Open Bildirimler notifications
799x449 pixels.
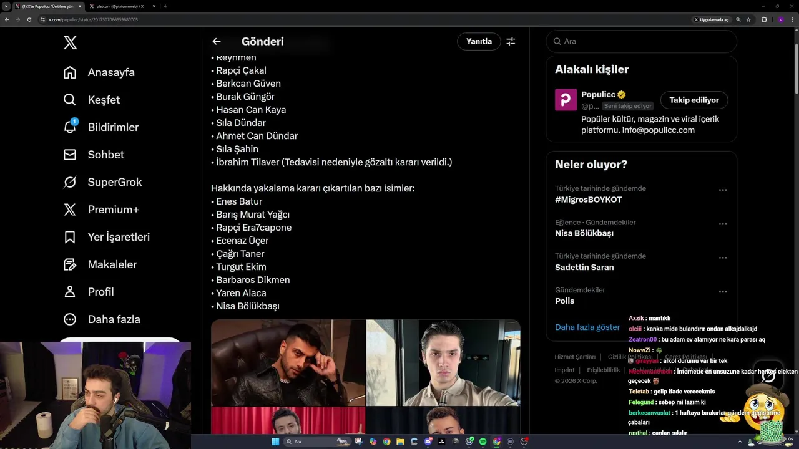point(101,127)
